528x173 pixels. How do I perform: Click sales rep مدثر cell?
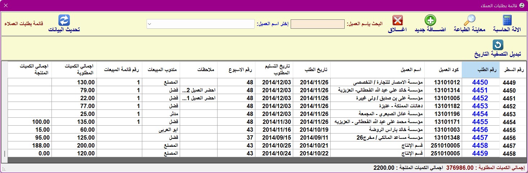click(161, 114)
